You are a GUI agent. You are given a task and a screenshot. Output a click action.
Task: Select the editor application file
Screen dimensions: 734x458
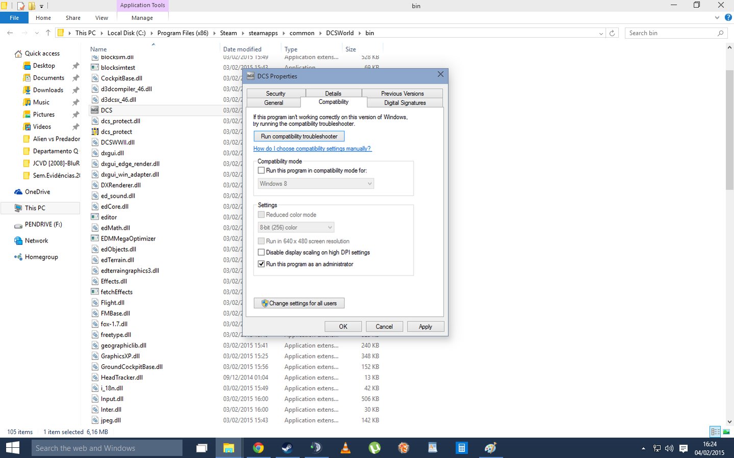tap(109, 217)
